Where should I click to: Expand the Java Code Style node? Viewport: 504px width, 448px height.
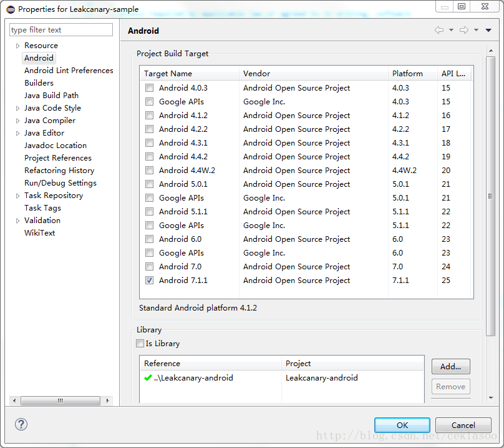tap(17, 108)
